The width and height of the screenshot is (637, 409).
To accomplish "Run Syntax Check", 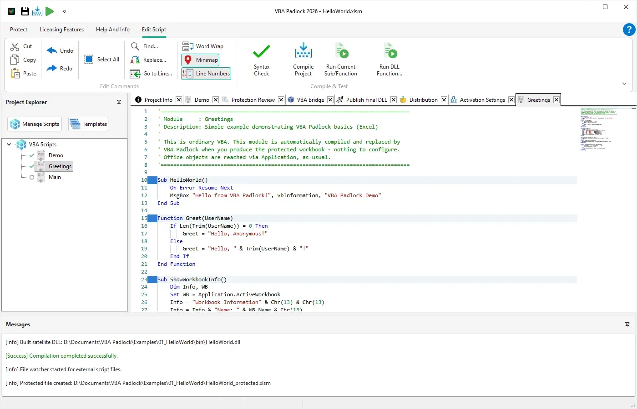I will (262, 60).
